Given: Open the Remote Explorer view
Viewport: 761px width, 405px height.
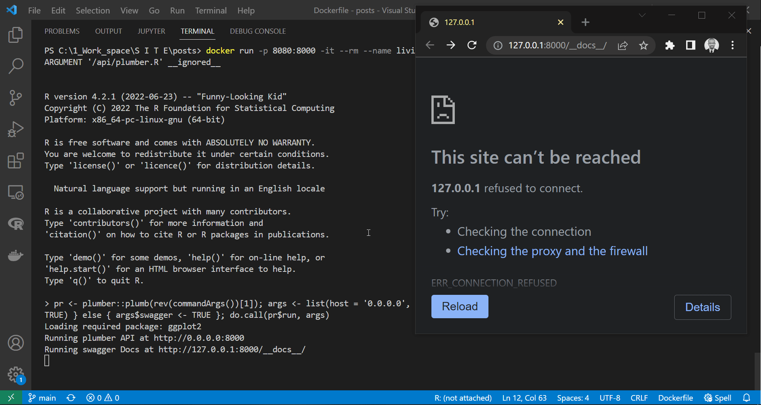Looking at the screenshot, I should 15,192.
